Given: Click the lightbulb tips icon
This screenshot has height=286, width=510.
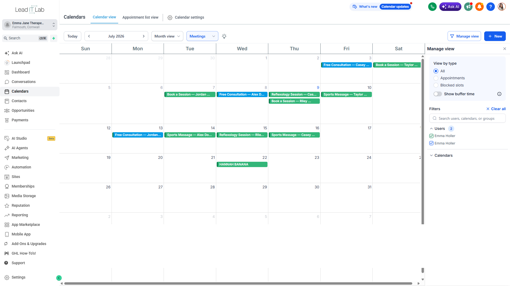Looking at the screenshot, I should (x=224, y=36).
